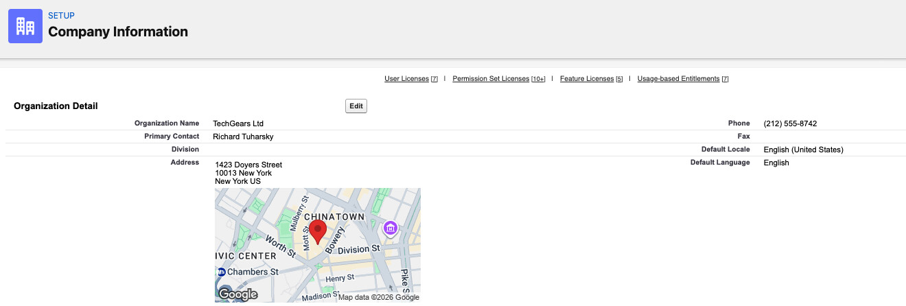The height and width of the screenshot is (306, 906).
Task: Click the Division St label on map
Action: pos(359,248)
